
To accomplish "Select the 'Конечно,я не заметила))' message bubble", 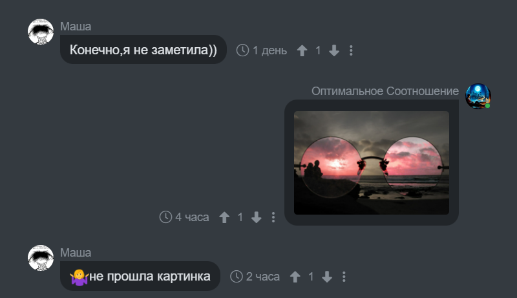I will (x=143, y=49).
